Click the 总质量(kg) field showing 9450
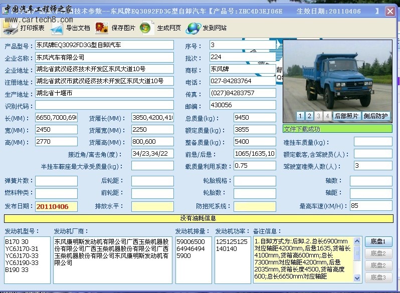 click(x=255, y=118)
